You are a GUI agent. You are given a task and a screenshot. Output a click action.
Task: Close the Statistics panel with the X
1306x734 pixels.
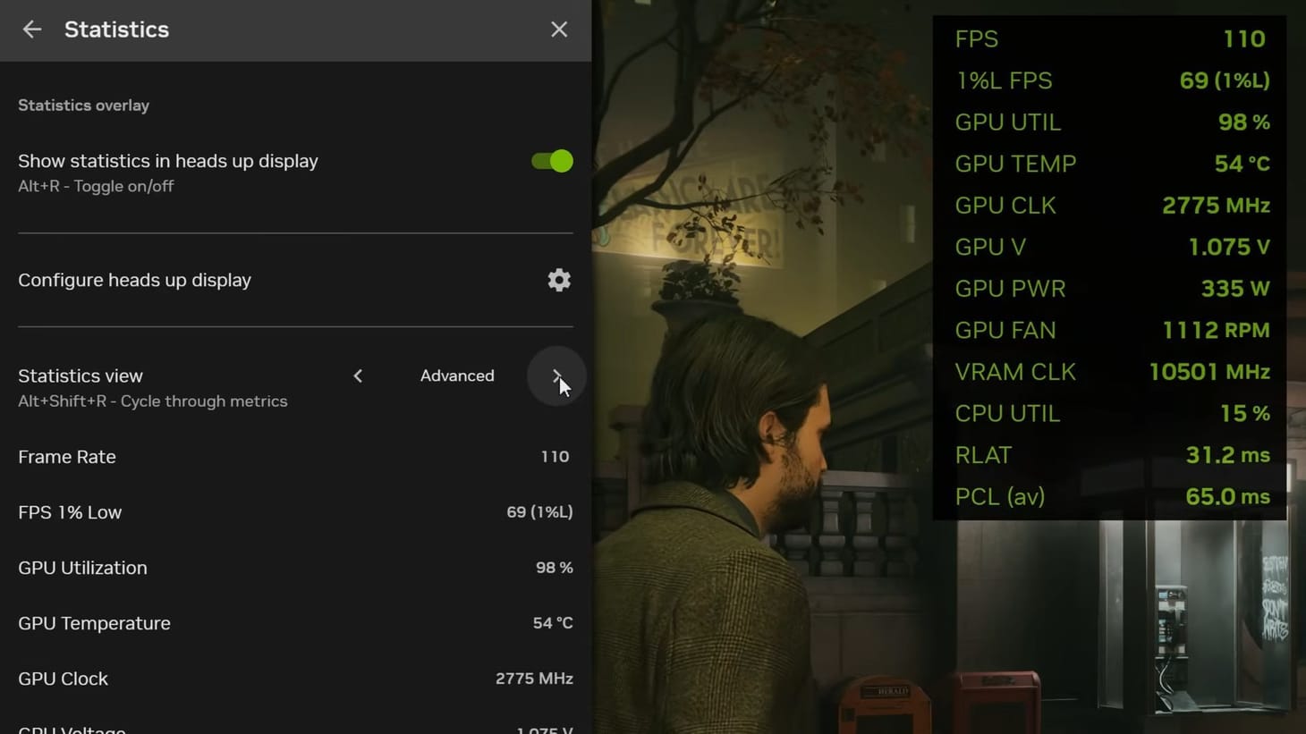tap(558, 29)
